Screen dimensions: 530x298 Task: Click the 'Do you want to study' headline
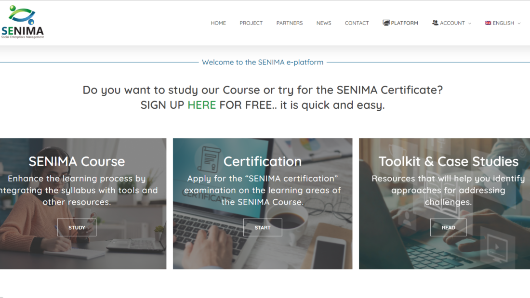pyautogui.click(x=263, y=90)
